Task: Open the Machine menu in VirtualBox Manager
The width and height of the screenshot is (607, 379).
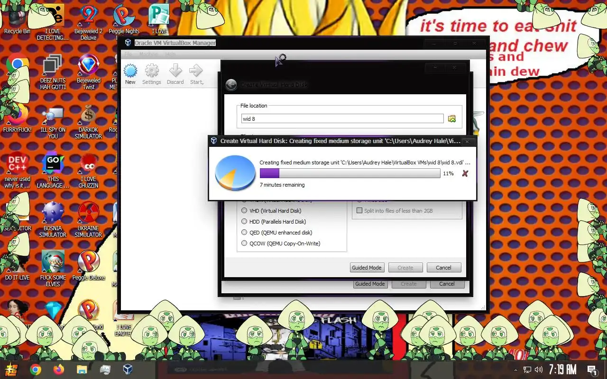Action: click(x=148, y=54)
